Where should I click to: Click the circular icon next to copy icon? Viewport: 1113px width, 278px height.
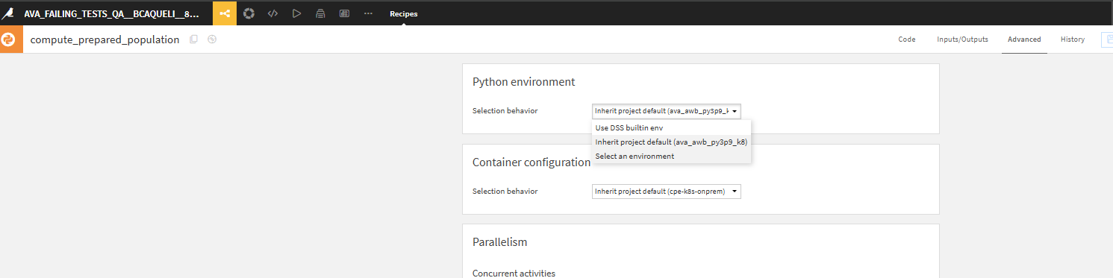click(x=212, y=40)
